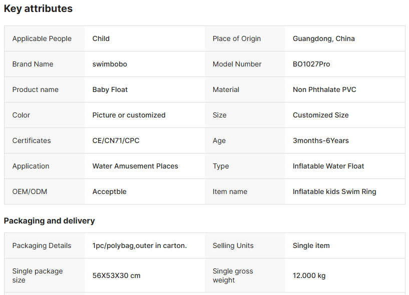Click the Inflatable Water Float type value
Viewport: 409px width, 295px height.
pos(328,166)
